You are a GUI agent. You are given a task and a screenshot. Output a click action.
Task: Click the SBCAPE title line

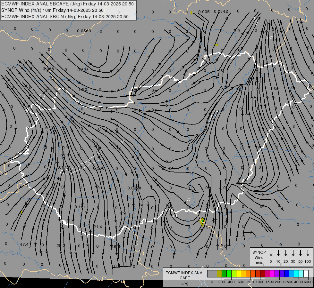click(67, 4)
